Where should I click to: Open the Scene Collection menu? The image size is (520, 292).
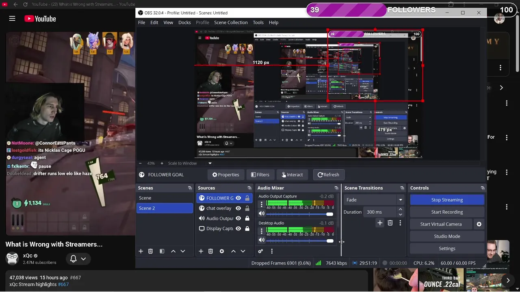(231, 22)
